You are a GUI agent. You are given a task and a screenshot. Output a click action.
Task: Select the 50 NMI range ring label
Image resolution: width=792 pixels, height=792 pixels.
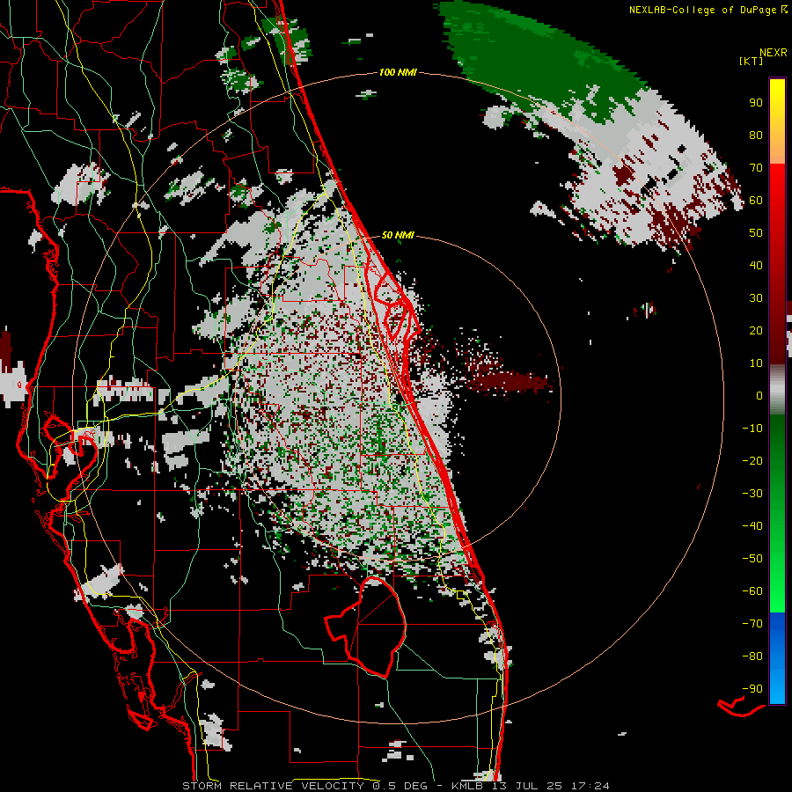pos(398,235)
